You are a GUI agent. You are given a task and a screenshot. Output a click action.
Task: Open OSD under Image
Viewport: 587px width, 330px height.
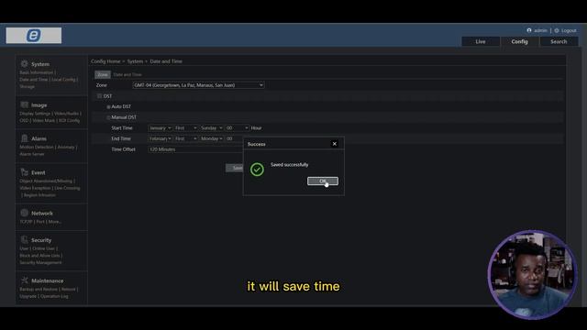[x=24, y=120]
